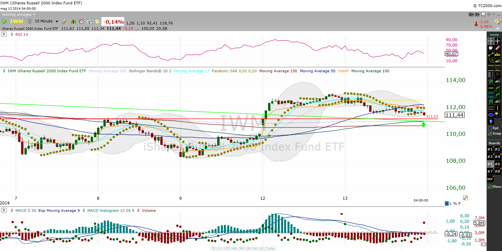This screenshot has width=502, height=251.
Task: Open the watchlist icon beside IWM
Action: coord(29,21)
